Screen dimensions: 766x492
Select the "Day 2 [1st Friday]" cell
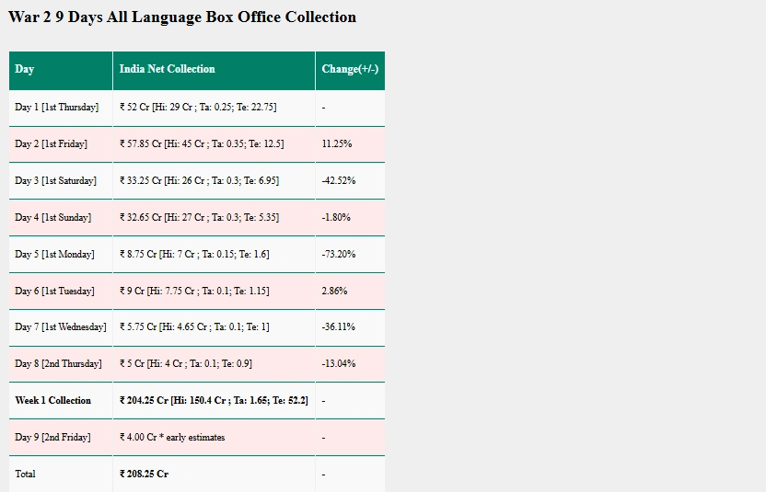point(52,144)
